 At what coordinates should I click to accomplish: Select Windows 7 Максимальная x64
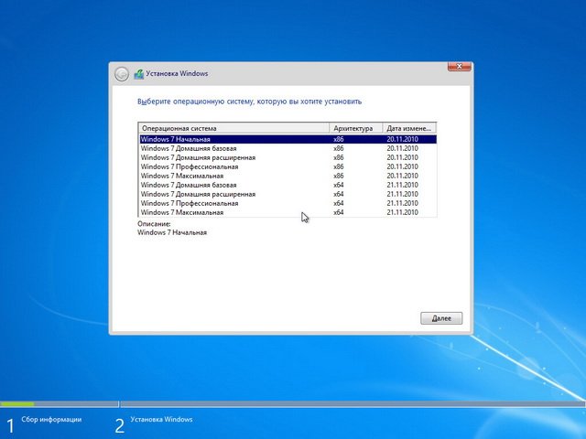coord(288,212)
